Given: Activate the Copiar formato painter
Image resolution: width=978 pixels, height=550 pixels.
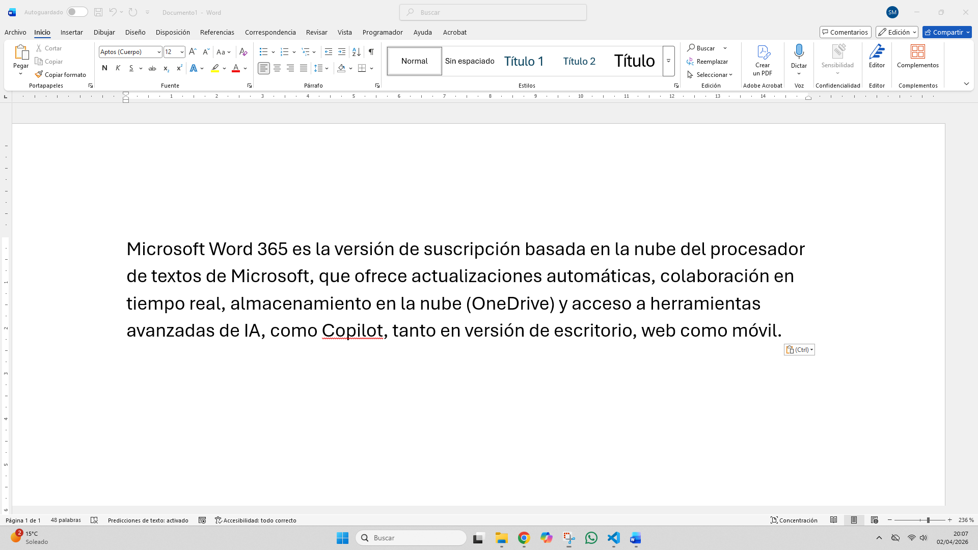Looking at the screenshot, I should 61,74.
